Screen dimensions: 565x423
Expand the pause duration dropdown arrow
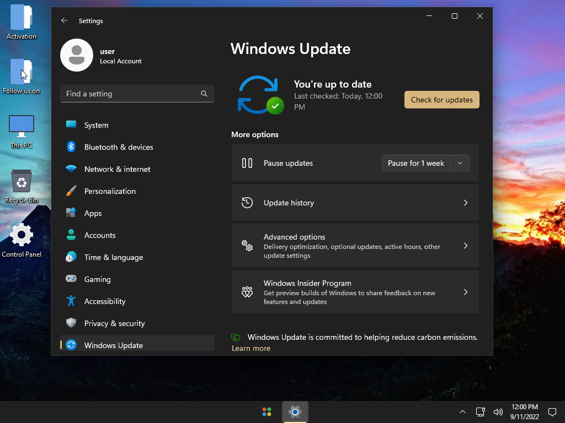(460, 163)
